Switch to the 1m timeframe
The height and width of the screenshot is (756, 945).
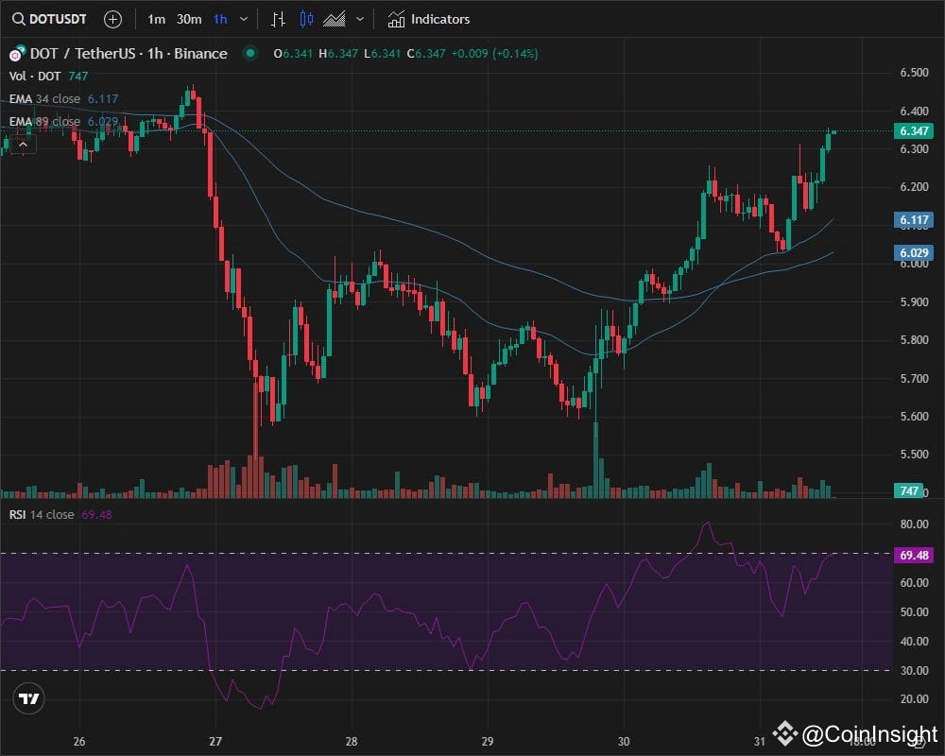point(157,18)
